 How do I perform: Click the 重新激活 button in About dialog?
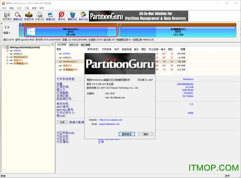pyautogui.click(x=127, y=134)
